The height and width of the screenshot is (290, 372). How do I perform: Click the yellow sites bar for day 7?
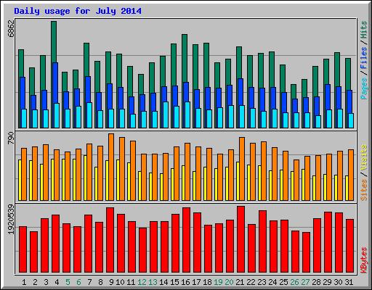(85, 178)
